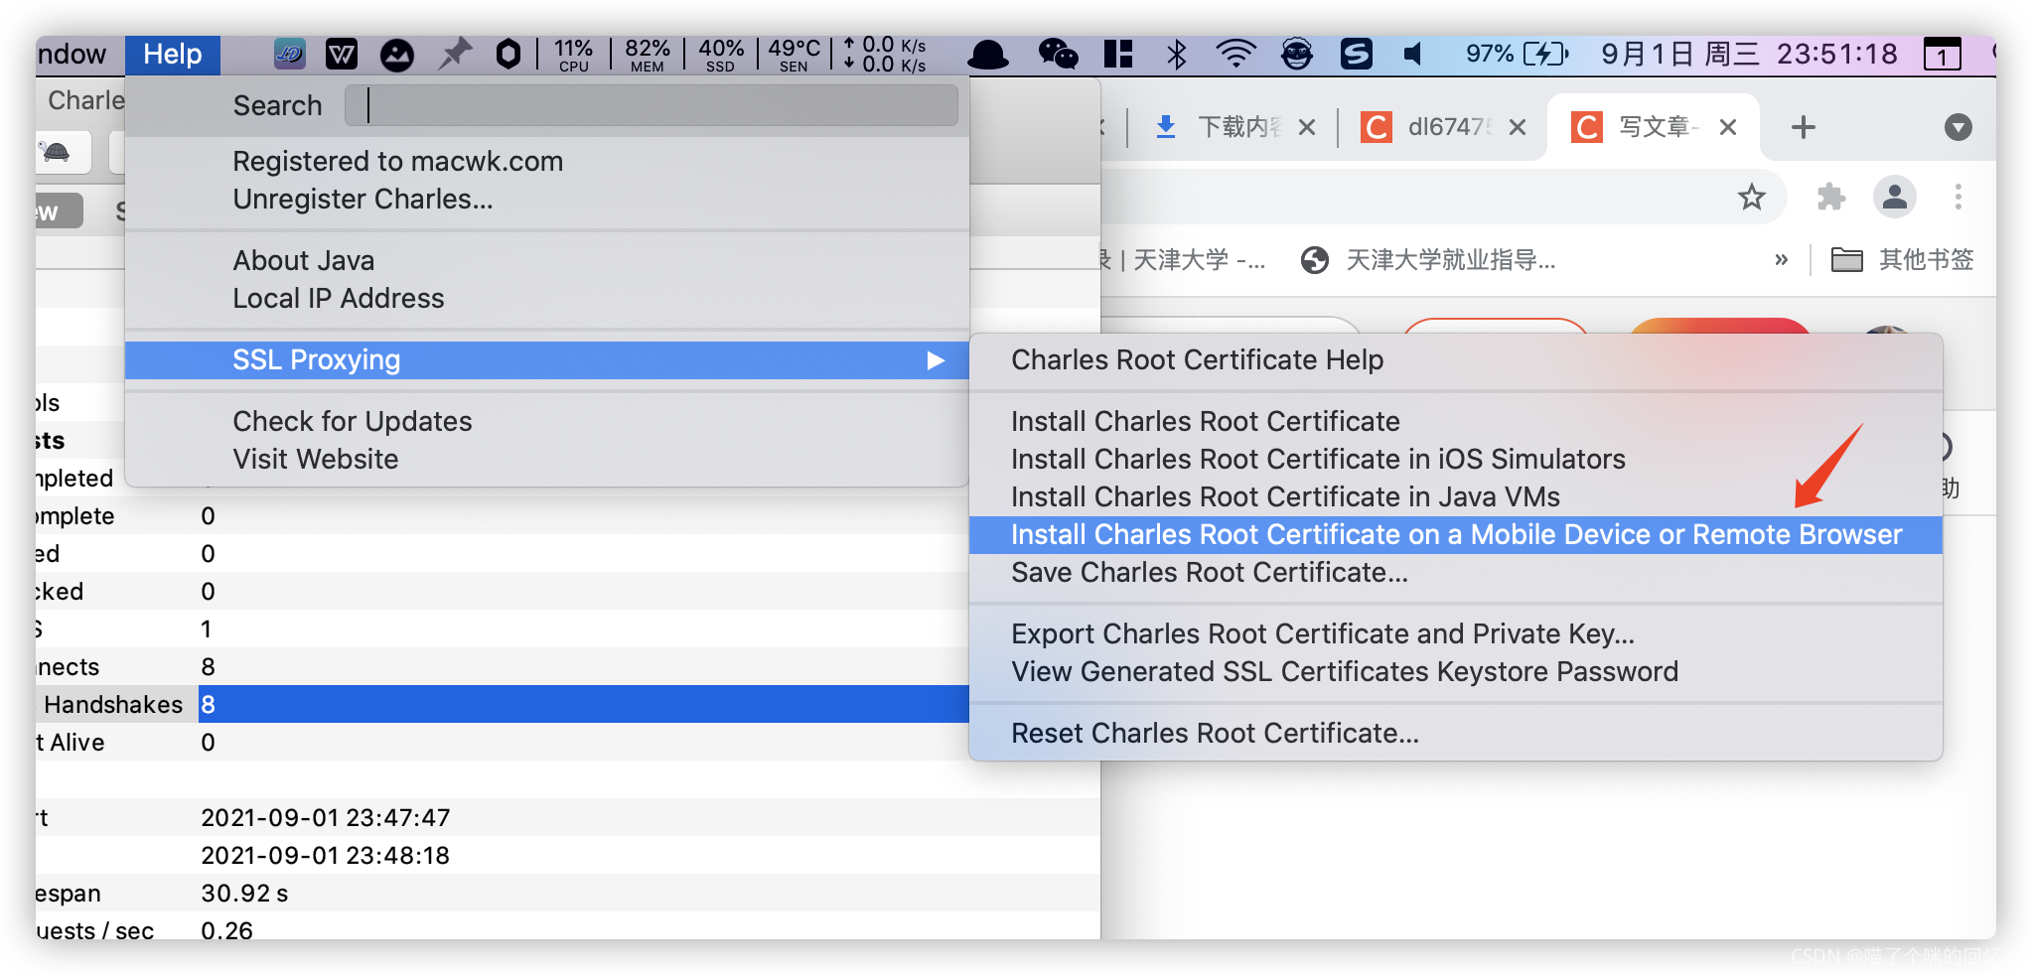Open the MEM usage 82% indicator
The image size is (2032, 975).
647,55
